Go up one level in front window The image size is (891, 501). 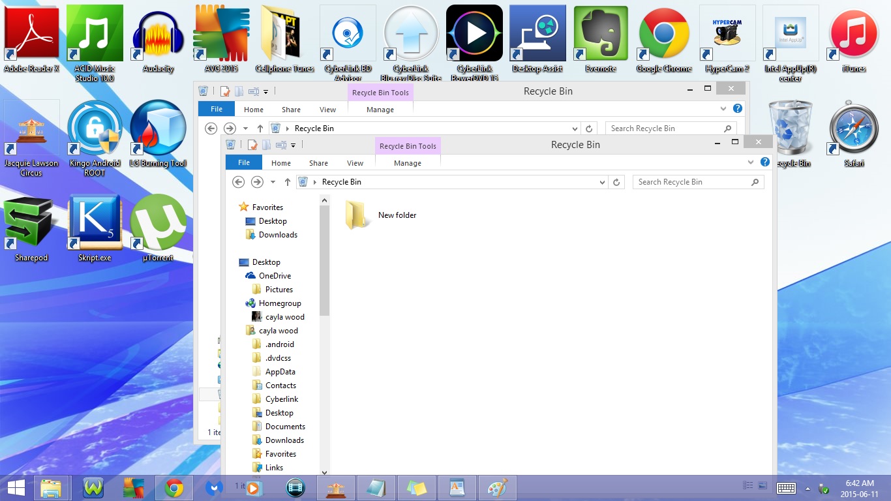(x=287, y=182)
